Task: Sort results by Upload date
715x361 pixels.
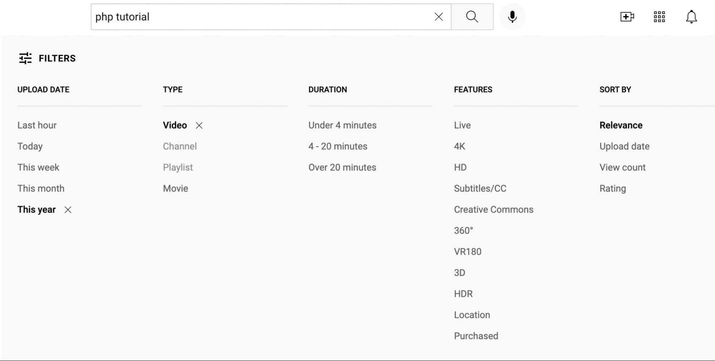Action: [x=624, y=146]
